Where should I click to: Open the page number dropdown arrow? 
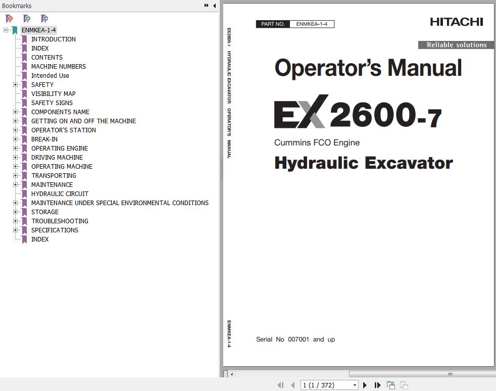pyautogui.click(x=355, y=385)
